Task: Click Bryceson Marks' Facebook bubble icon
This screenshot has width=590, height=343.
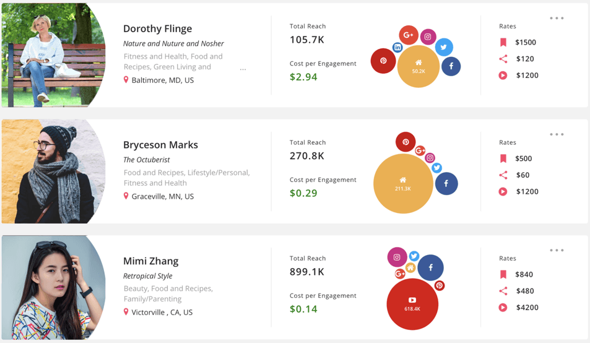Action: pyautogui.click(x=446, y=183)
